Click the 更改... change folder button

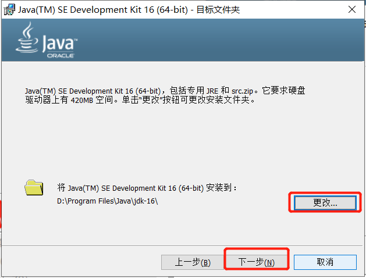(325, 202)
